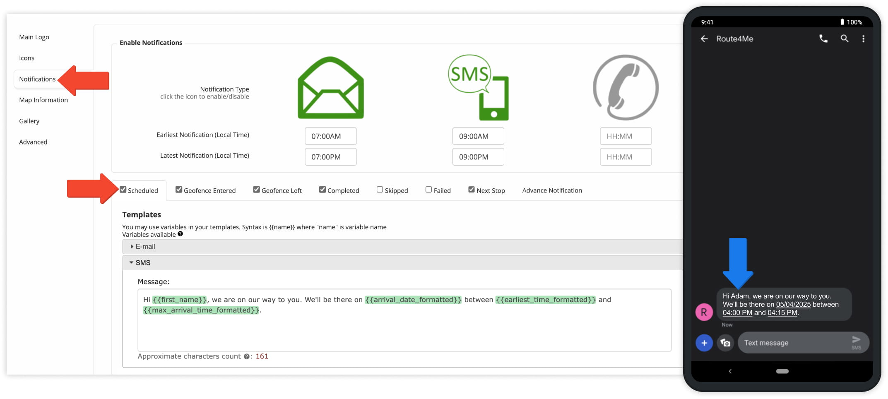
Task: Tap the camera gallery icon in phone
Action: coord(725,343)
